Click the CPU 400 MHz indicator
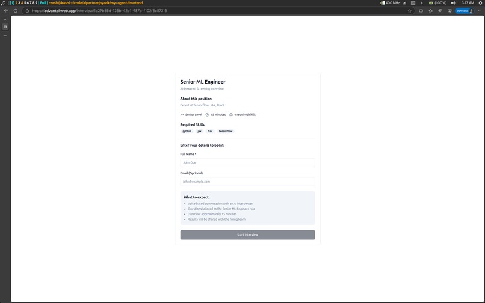485x303 pixels. click(390, 3)
